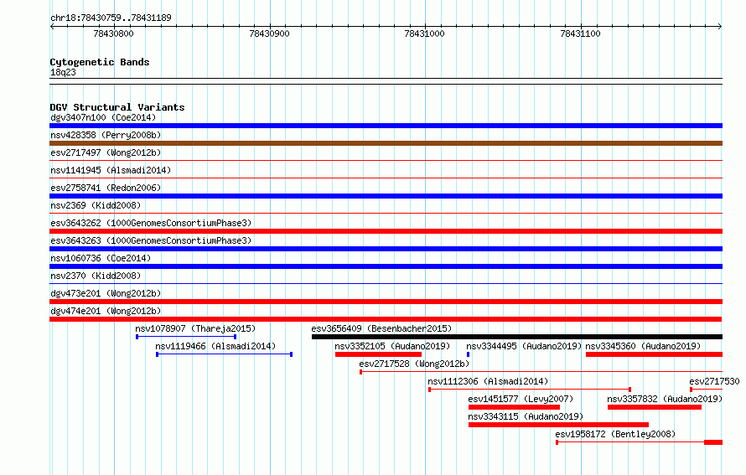Screen dimensions: 746x475
Task: Click the dgv3407n100 (Coe2014) variant label
Action: click(x=103, y=117)
